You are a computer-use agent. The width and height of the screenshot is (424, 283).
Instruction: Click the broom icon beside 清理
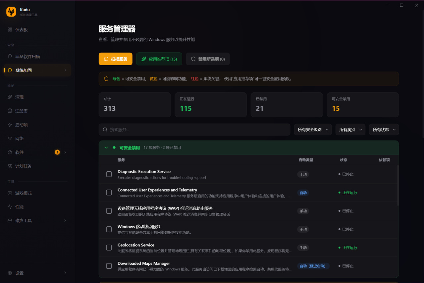(10, 97)
